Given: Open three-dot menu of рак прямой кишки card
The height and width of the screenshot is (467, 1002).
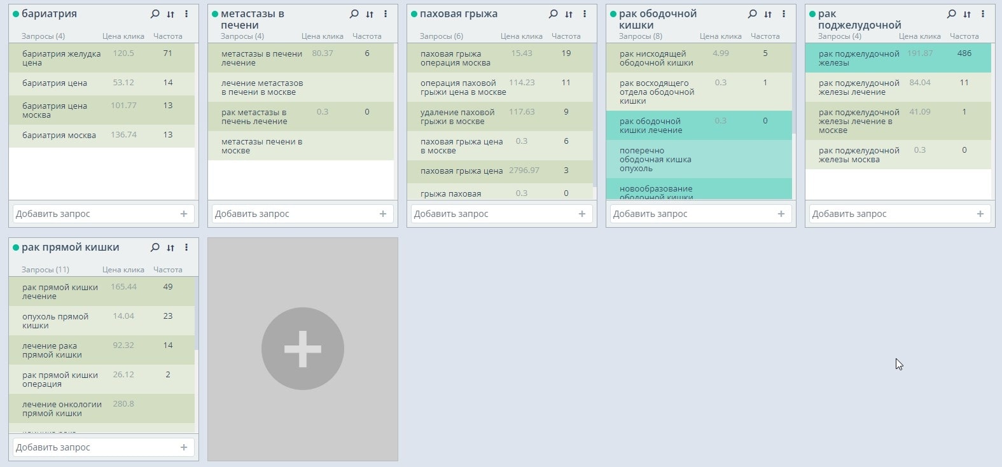Looking at the screenshot, I should (x=186, y=247).
